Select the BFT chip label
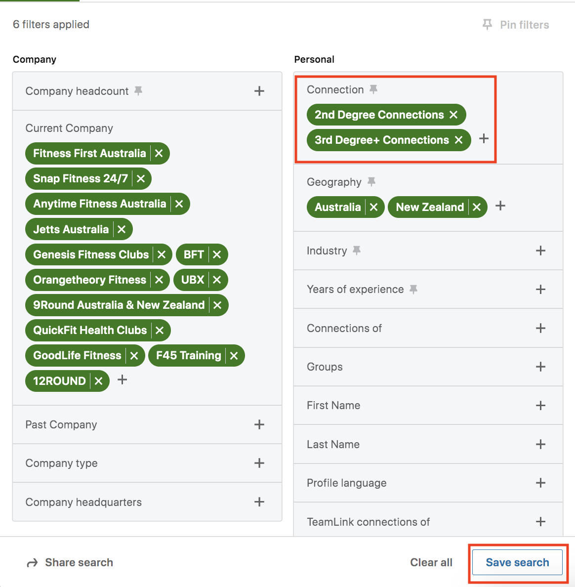Screen dimensions: 575x587 tap(194, 254)
